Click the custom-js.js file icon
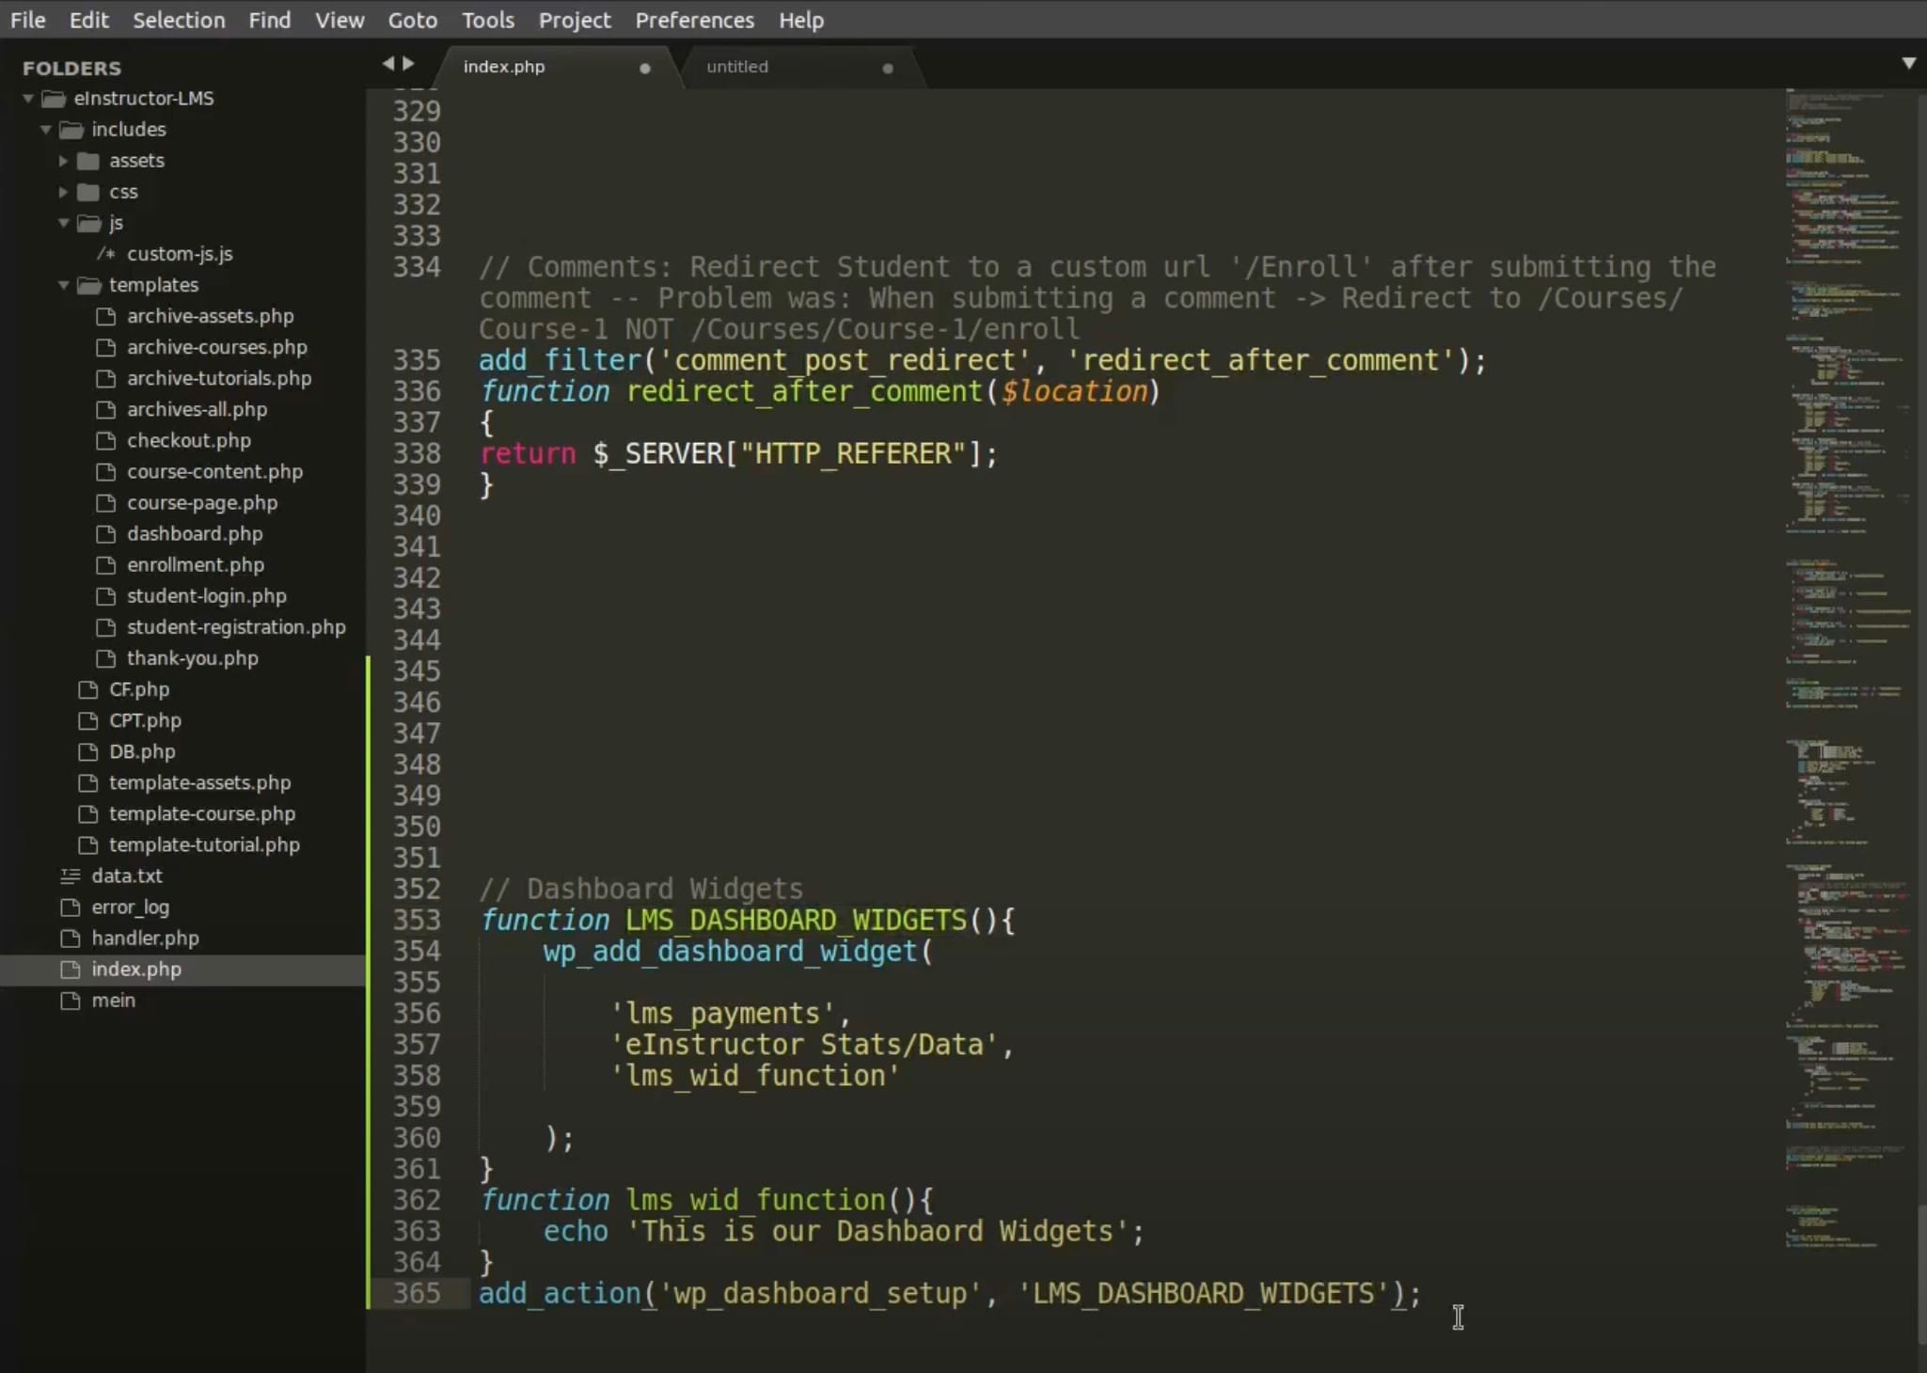 [106, 254]
